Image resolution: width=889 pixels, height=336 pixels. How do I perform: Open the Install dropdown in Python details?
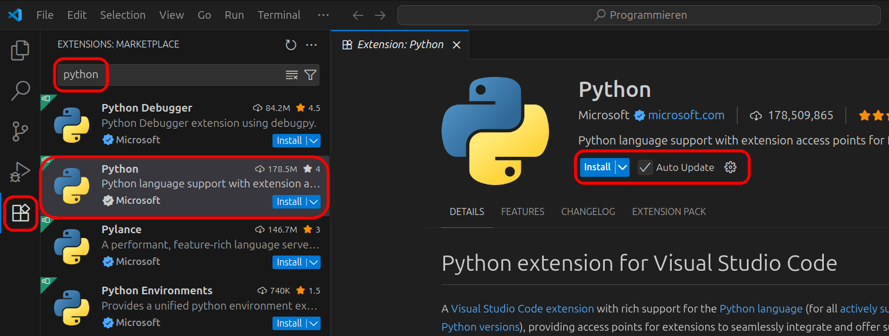click(x=623, y=167)
